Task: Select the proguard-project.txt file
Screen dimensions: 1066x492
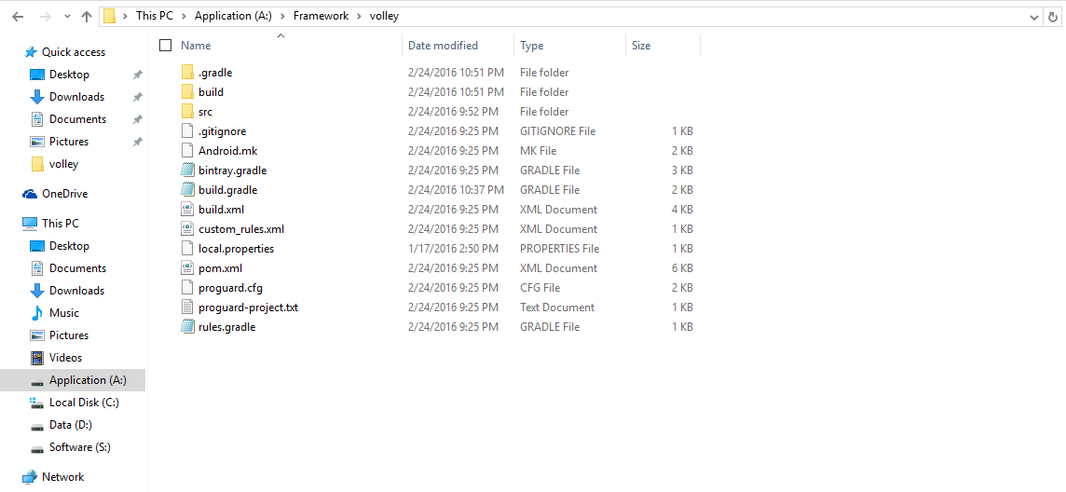Action: (248, 307)
